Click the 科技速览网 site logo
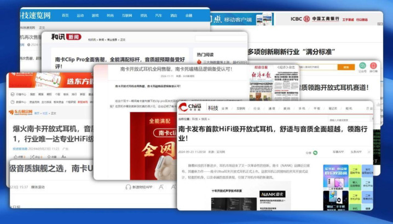The image size is (393, 224). tap(36, 15)
